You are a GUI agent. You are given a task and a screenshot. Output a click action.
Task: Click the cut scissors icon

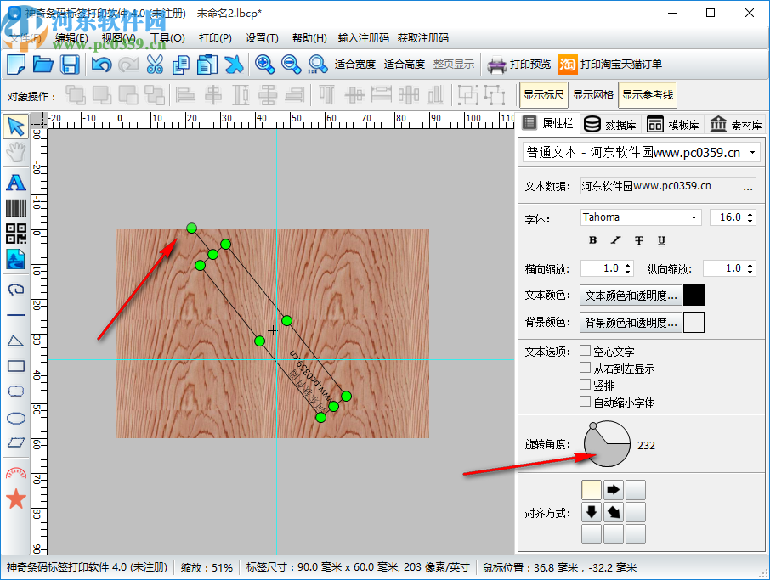click(x=155, y=65)
